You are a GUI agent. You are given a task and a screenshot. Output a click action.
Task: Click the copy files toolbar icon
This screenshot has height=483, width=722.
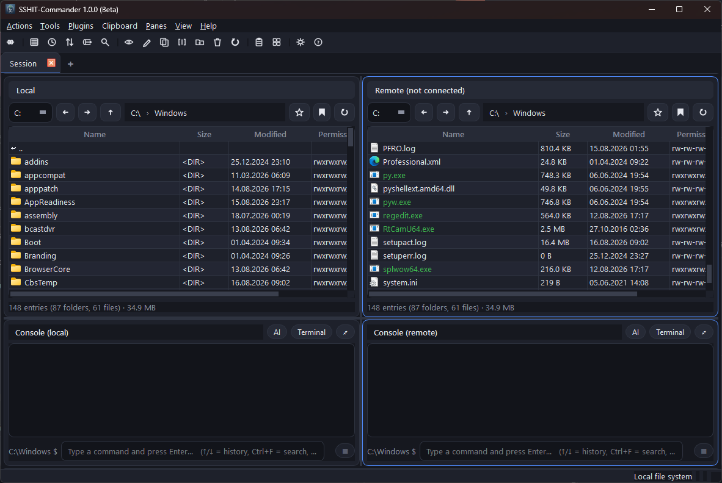[164, 42]
